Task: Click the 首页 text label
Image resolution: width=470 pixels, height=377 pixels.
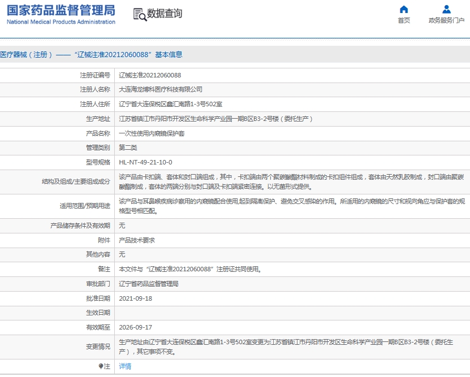Action: (x=404, y=20)
